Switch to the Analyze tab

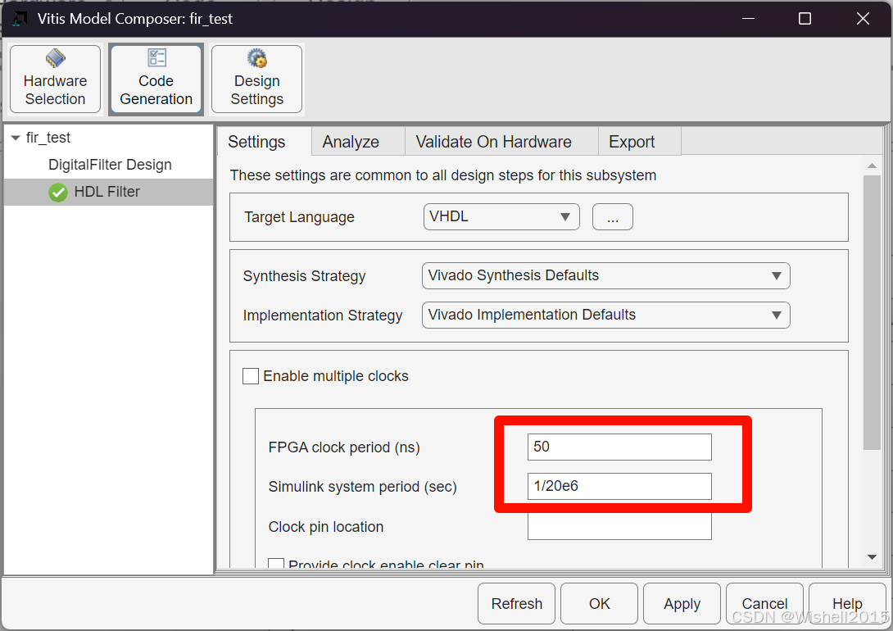[358, 141]
